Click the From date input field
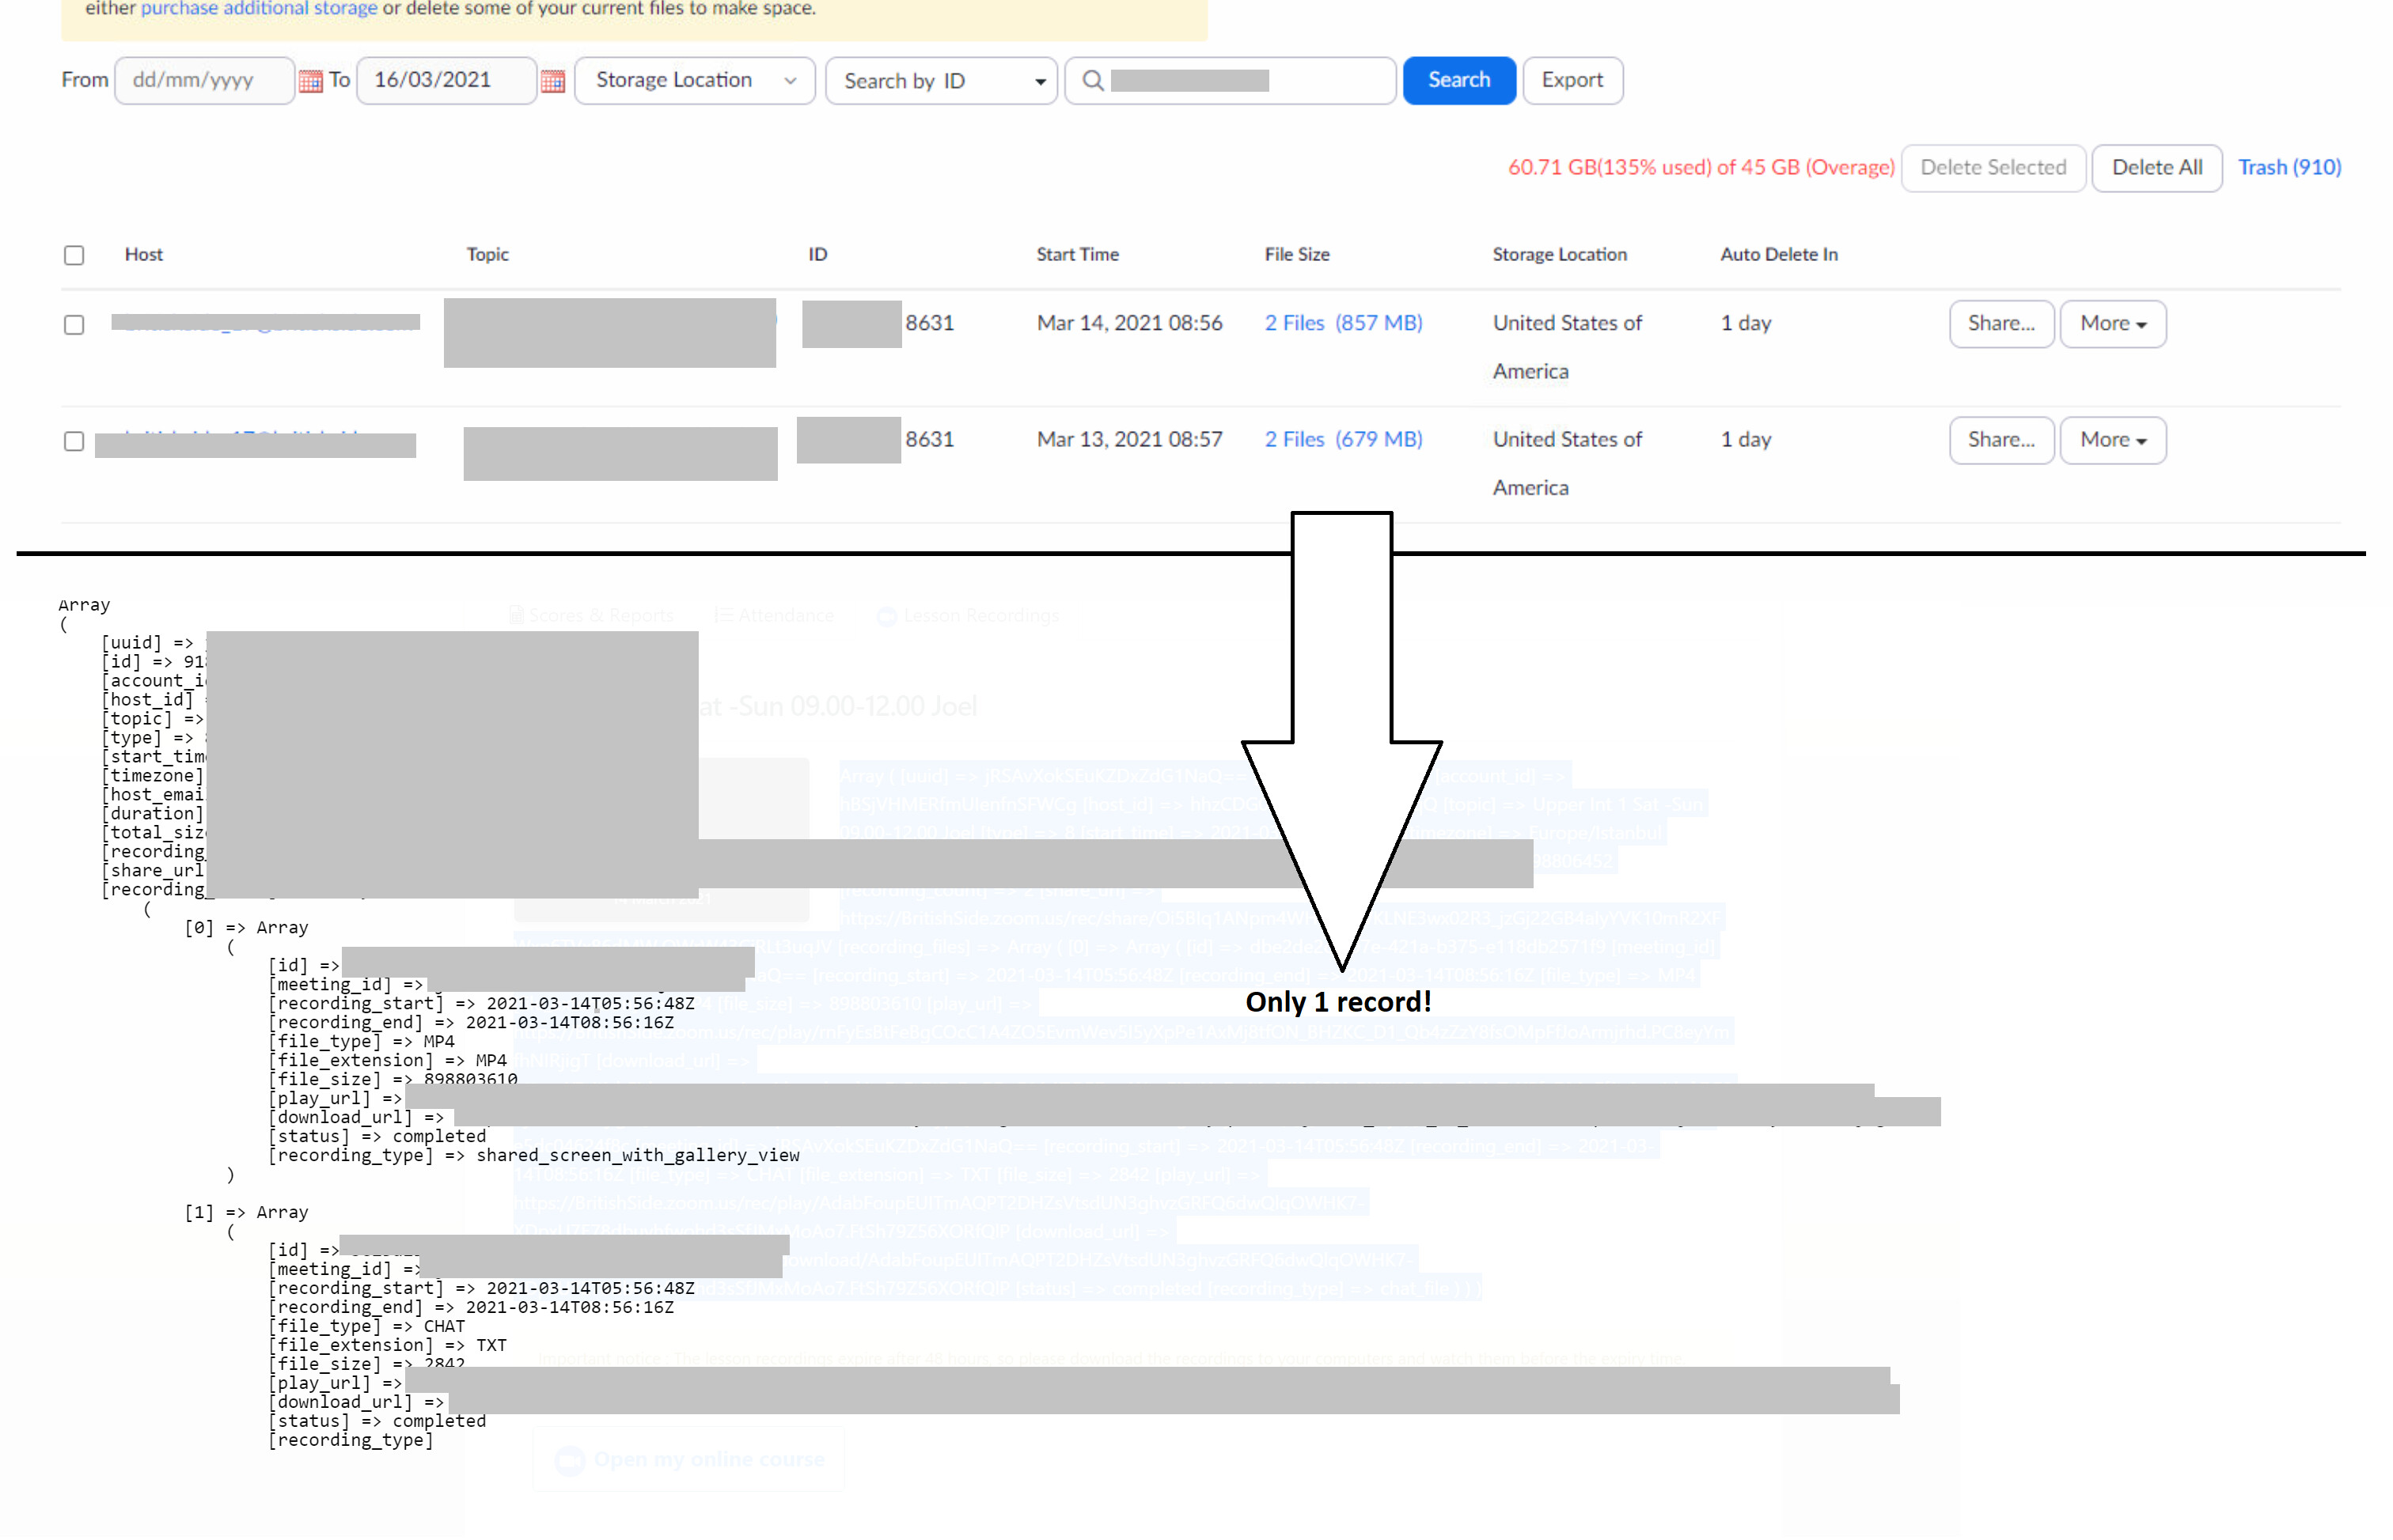Viewport: 2393px width, 1540px height. click(204, 81)
